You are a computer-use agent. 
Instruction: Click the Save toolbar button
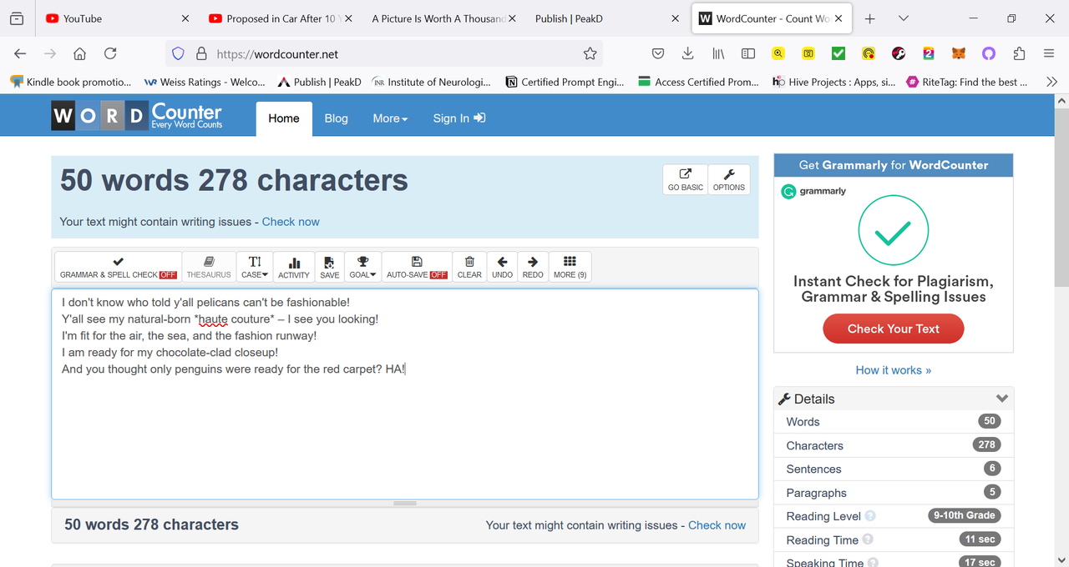click(330, 267)
